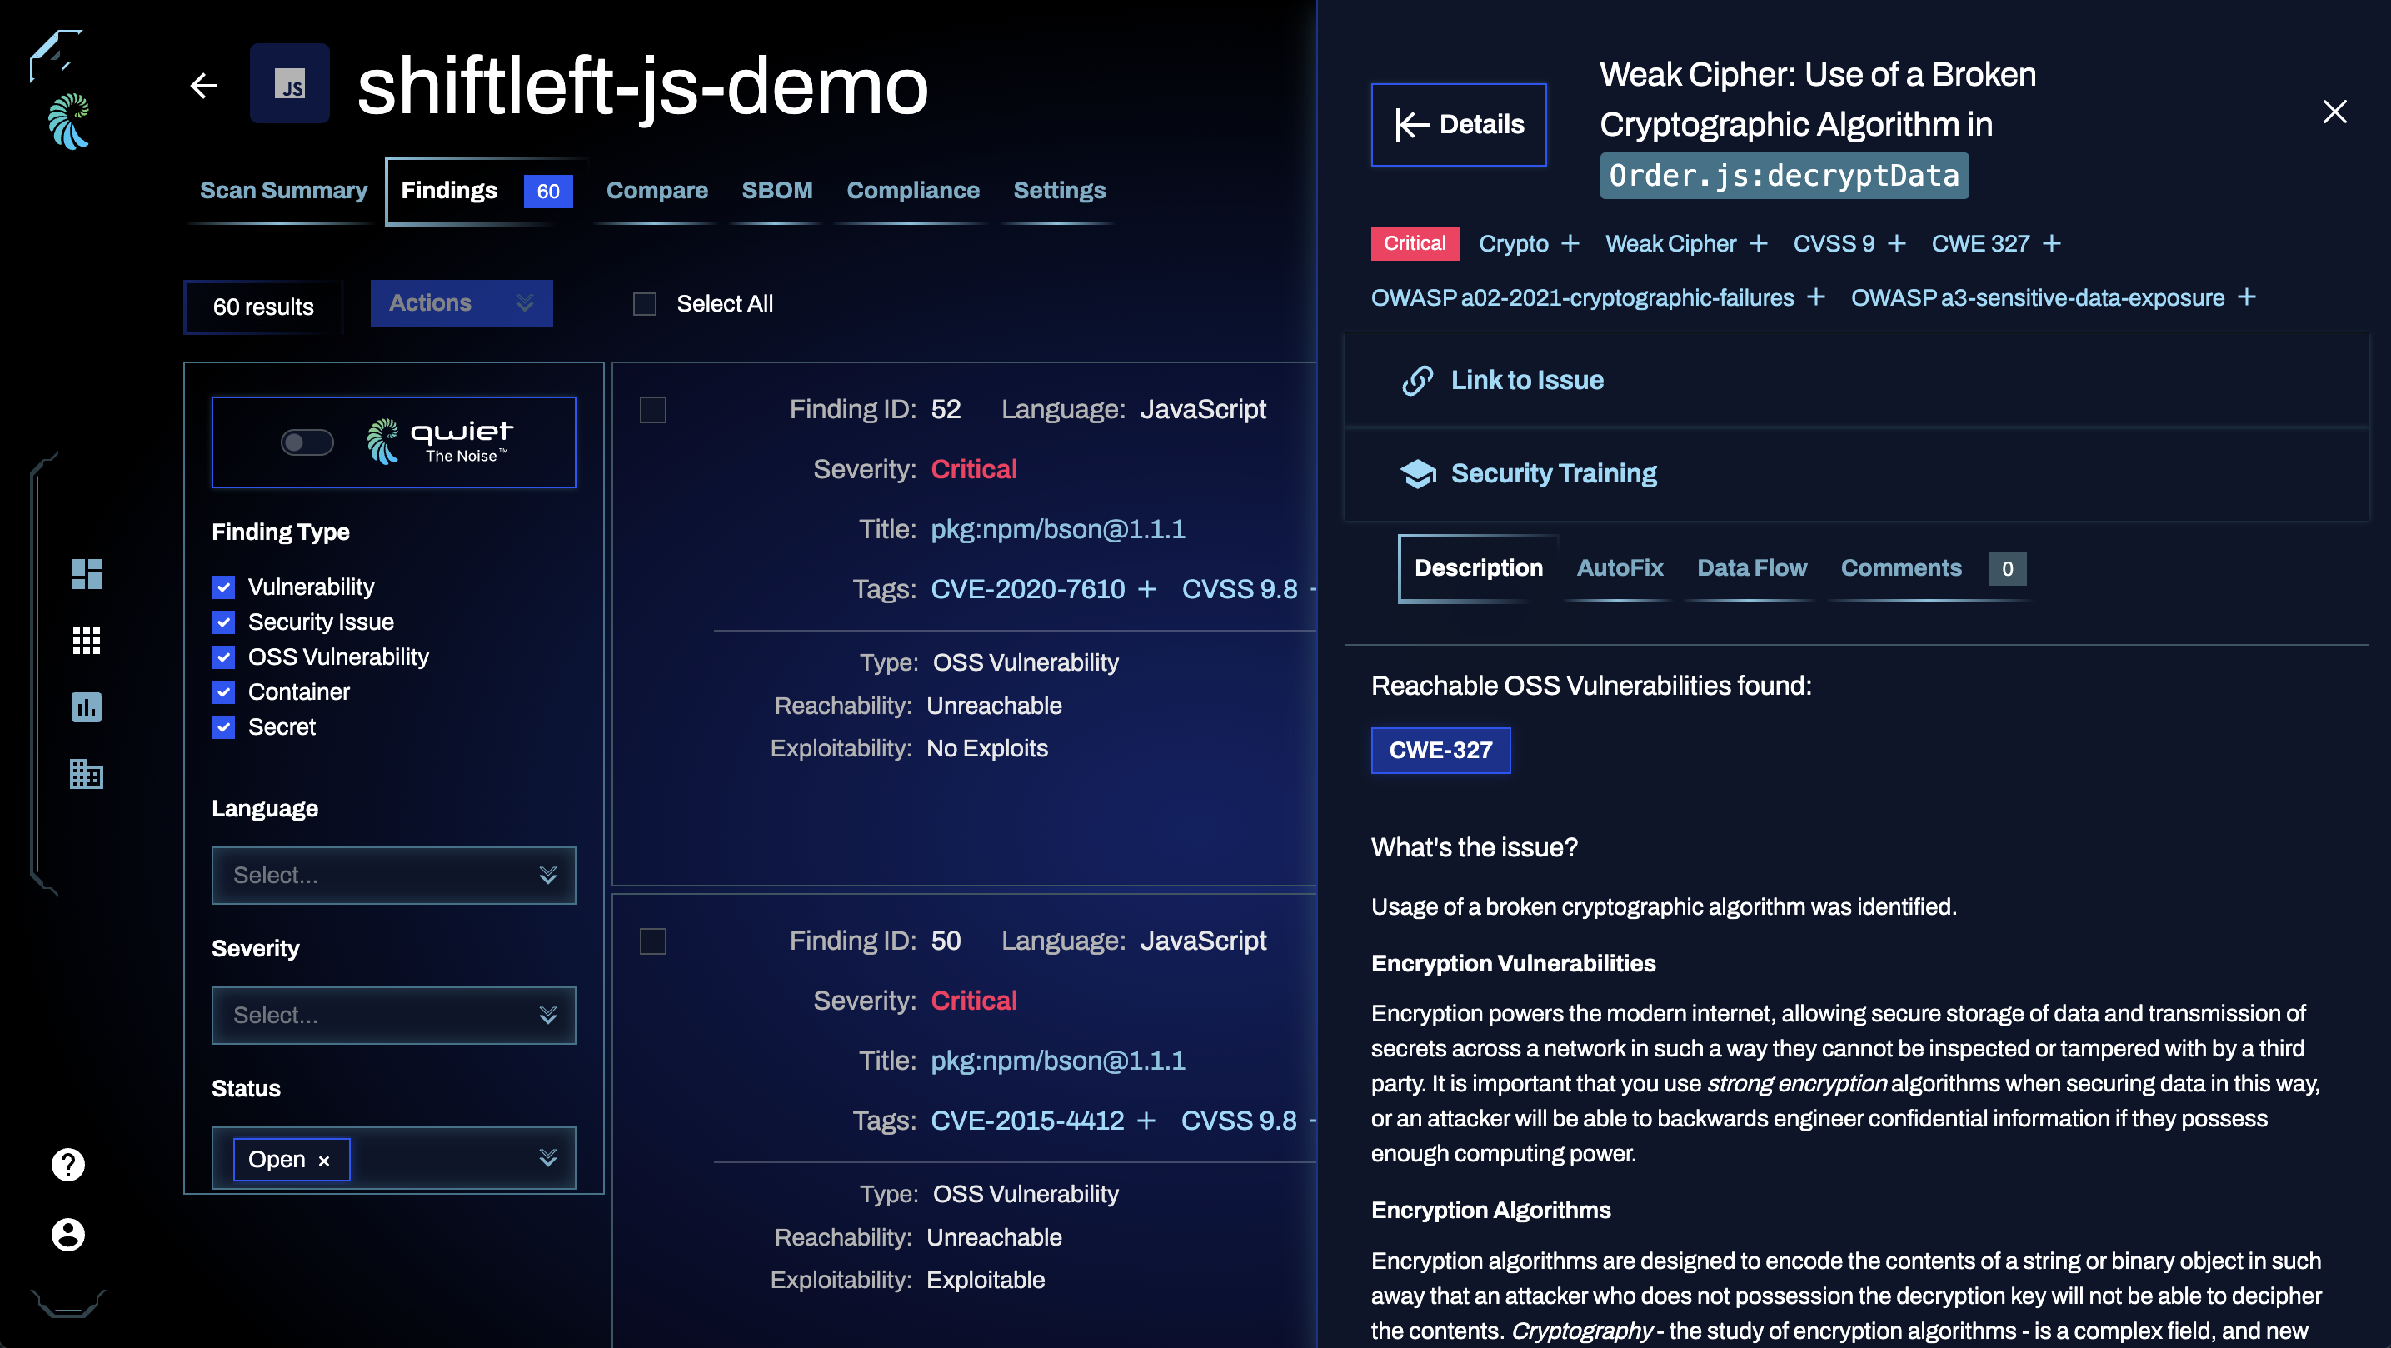
Task: Click the Qwiet The Noise logo
Action: click(x=439, y=442)
